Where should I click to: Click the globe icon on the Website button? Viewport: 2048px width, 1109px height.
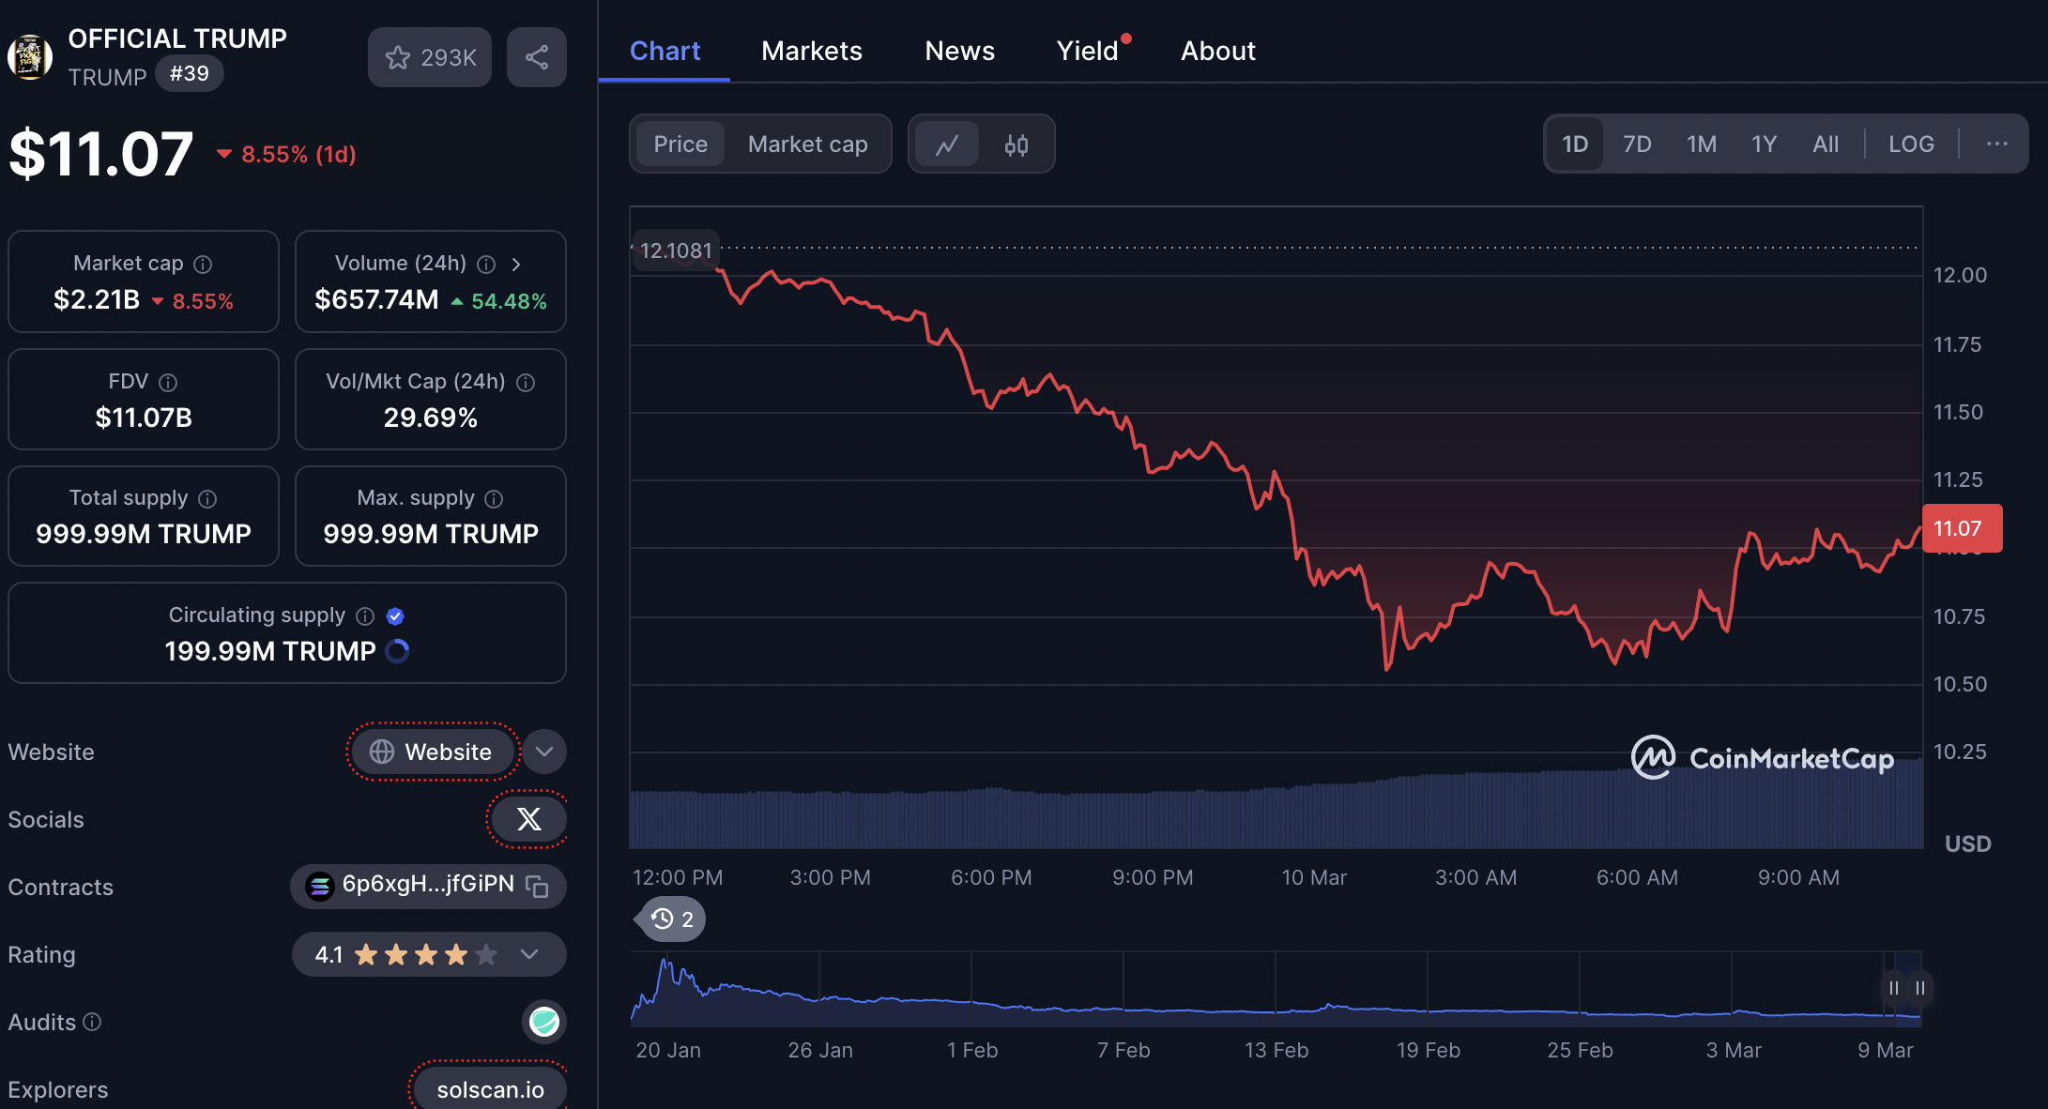click(382, 752)
